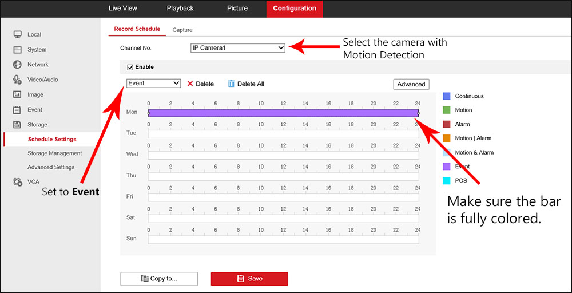Toggle the Enable checkbox
This screenshot has height=293, width=572.
click(130, 67)
